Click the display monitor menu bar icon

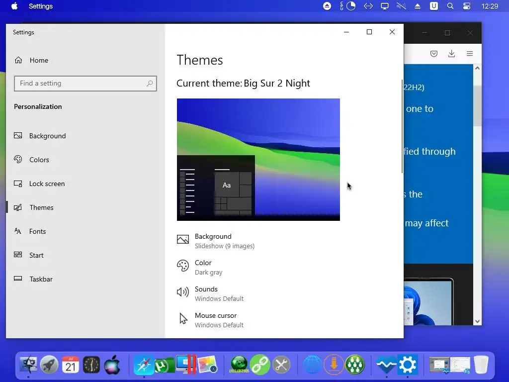click(x=385, y=6)
